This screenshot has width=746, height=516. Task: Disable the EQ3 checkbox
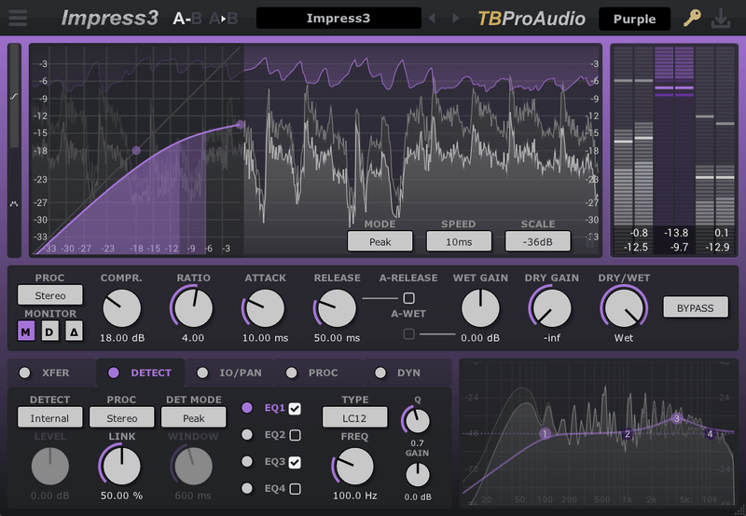coord(295,462)
